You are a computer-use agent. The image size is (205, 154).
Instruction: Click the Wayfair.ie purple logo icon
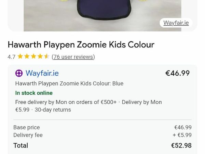tap(19, 73)
